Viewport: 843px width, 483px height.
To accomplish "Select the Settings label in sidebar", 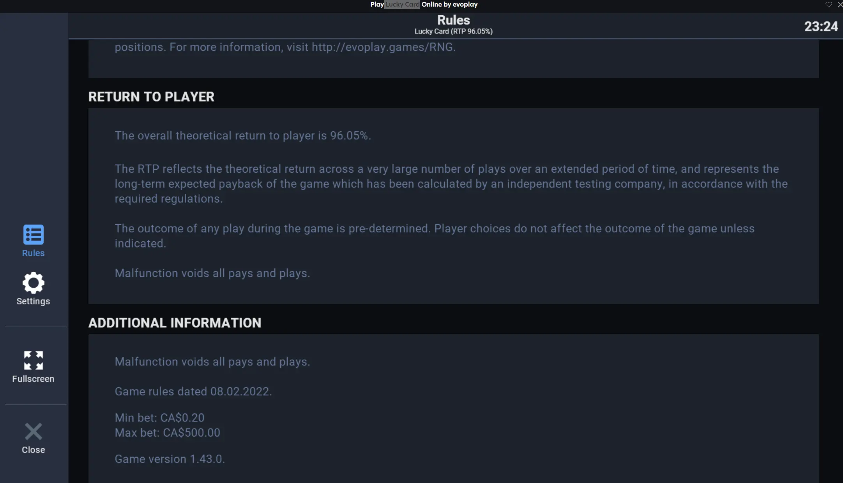I will pyautogui.click(x=34, y=301).
